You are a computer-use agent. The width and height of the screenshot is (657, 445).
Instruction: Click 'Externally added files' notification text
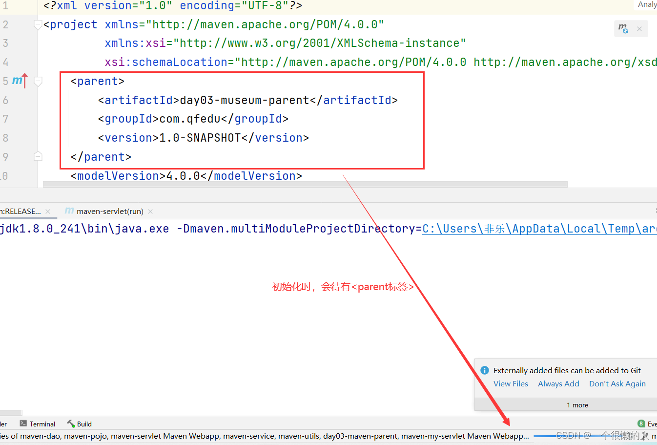(x=567, y=370)
